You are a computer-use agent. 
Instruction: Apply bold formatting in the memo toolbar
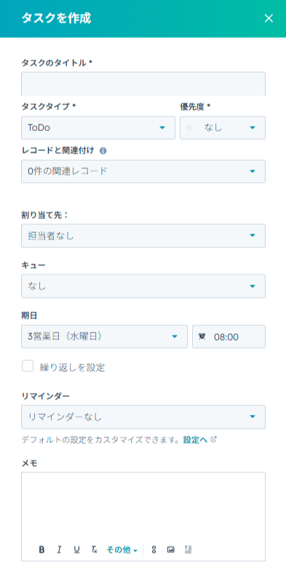pos(41,550)
